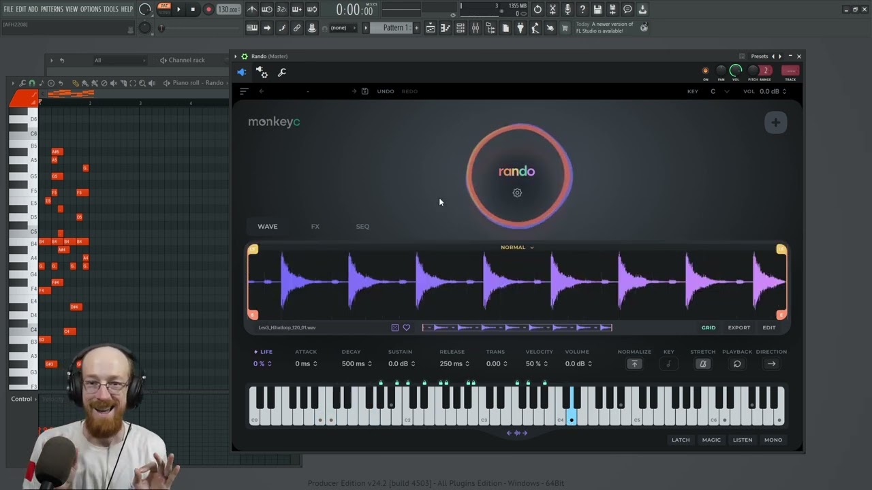
Task: Save the current Rando preset
Action: [364, 91]
